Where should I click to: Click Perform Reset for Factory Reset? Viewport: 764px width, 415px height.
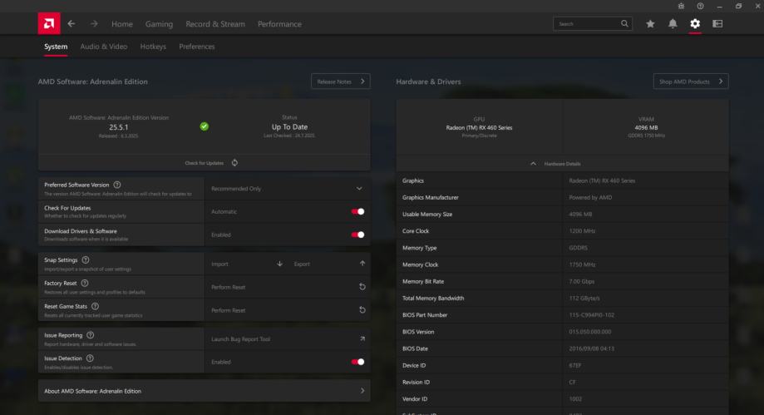pos(228,287)
